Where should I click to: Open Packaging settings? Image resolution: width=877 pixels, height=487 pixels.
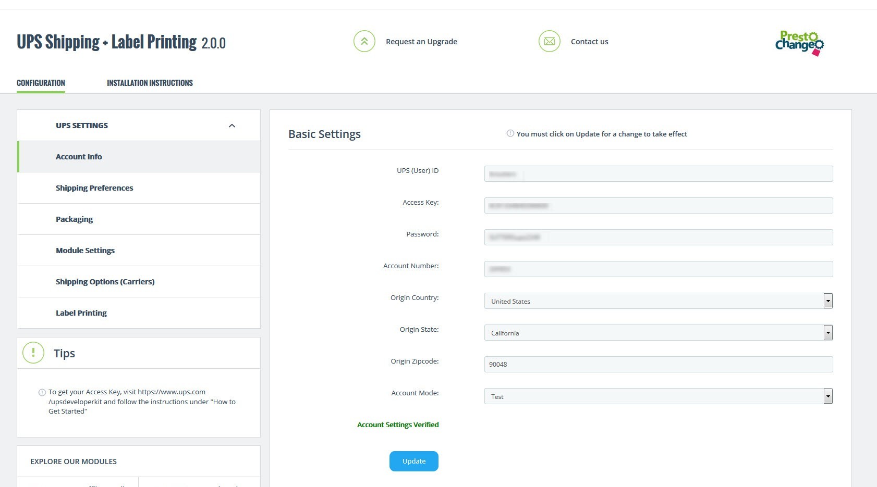click(x=139, y=219)
